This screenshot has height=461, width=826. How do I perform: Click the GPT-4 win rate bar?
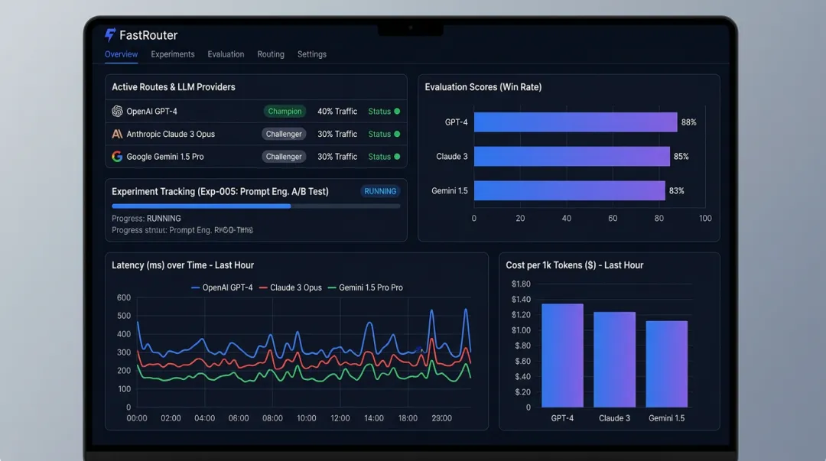click(x=575, y=122)
